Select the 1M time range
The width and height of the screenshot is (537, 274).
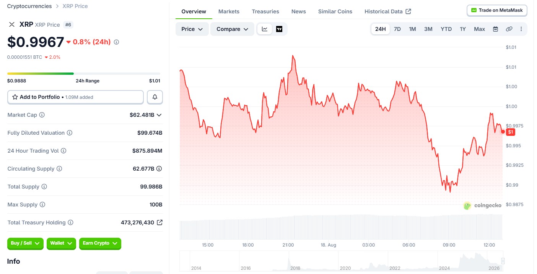click(x=412, y=29)
